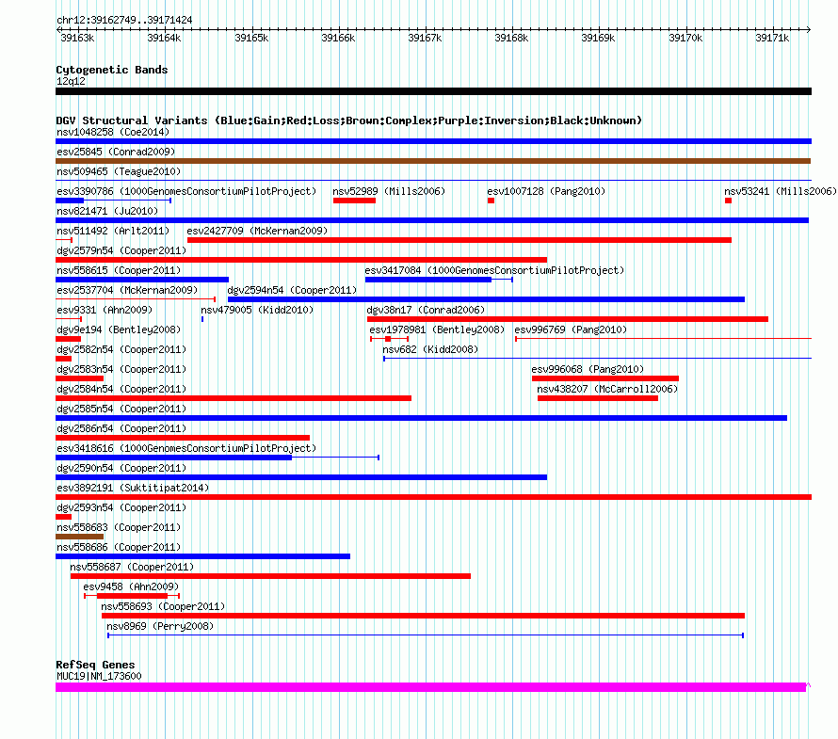
Task: Open the nsv821471 (Ju2010) variant label
Action: pos(107,211)
